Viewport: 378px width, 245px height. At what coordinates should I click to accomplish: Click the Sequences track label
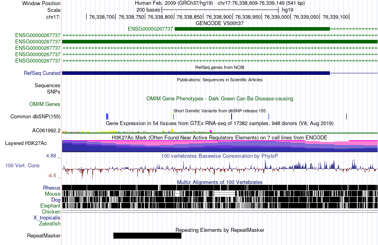47,85
